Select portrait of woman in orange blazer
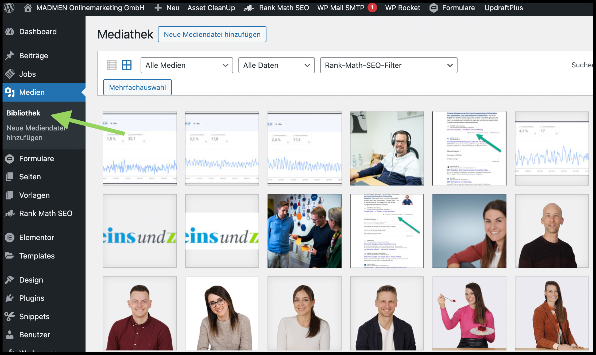Screen dimensions: 596x355 tap(552, 313)
